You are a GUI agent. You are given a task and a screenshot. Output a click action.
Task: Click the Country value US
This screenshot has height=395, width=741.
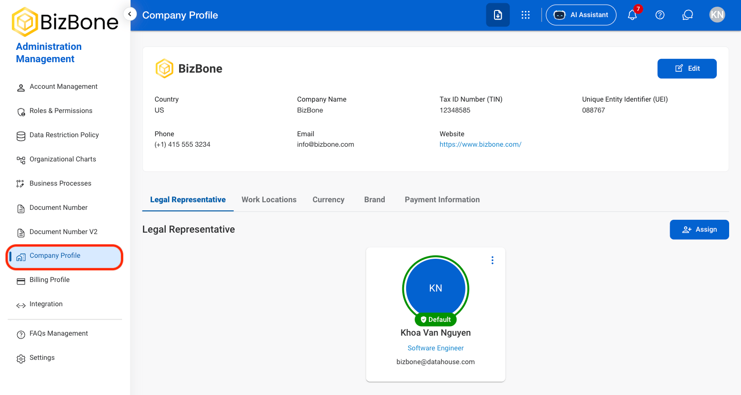(x=159, y=110)
